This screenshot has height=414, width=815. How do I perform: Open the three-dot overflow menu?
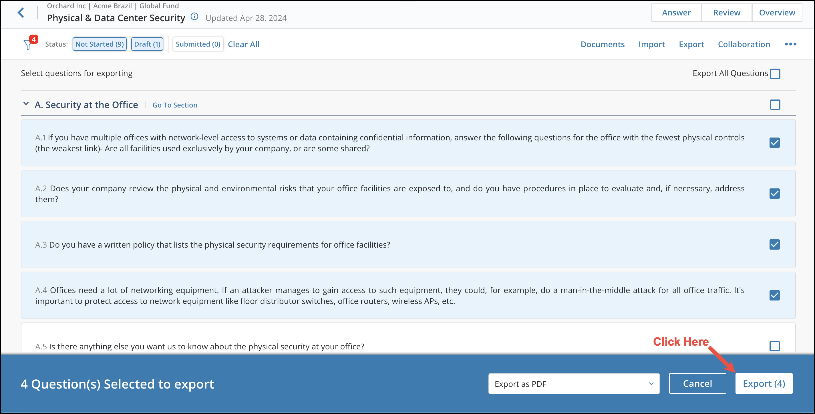click(791, 44)
